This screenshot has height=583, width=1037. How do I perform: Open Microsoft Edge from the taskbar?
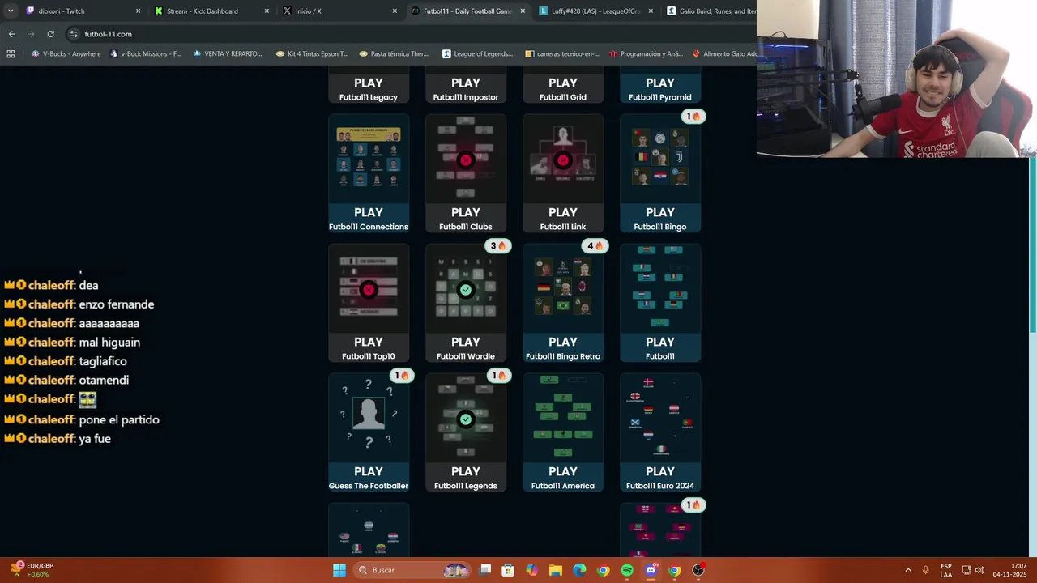[x=579, y=570]
